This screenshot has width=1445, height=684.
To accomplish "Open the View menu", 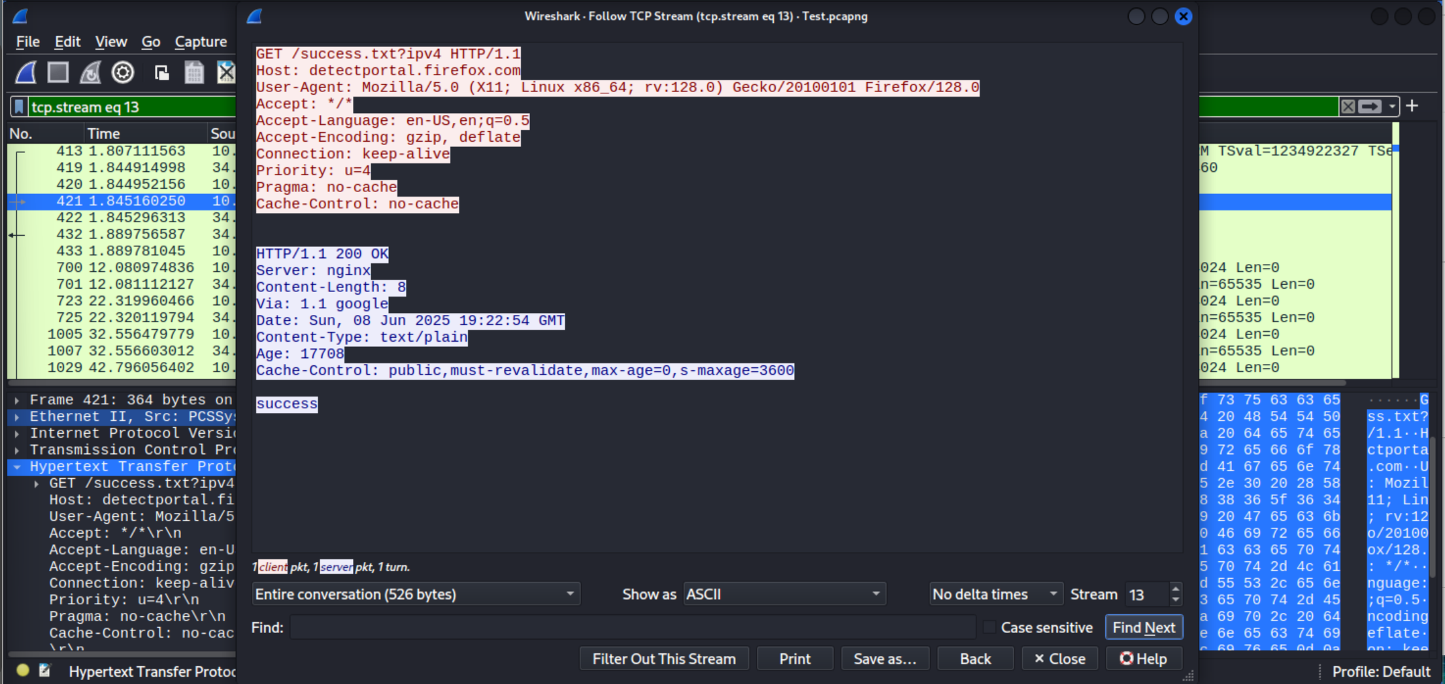I will click(x=111, y=42).
